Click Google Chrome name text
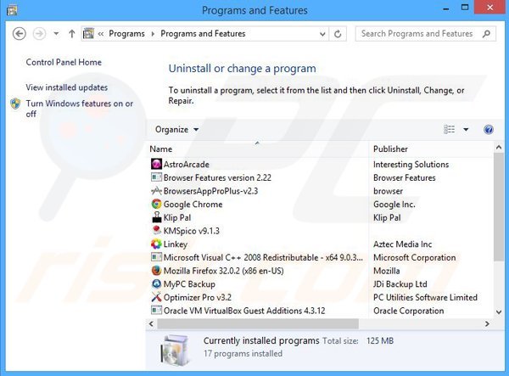 click(x=193, y=205)
